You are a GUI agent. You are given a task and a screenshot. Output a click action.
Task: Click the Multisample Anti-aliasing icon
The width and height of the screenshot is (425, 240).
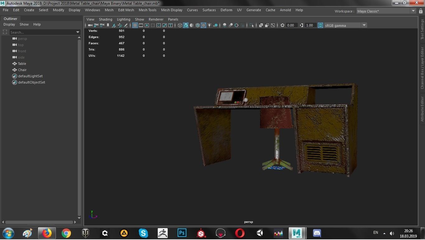236,25
